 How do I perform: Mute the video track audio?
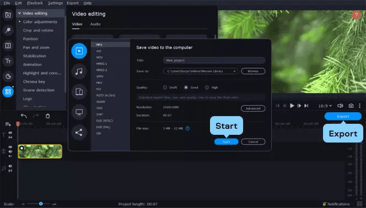(10, 151)
